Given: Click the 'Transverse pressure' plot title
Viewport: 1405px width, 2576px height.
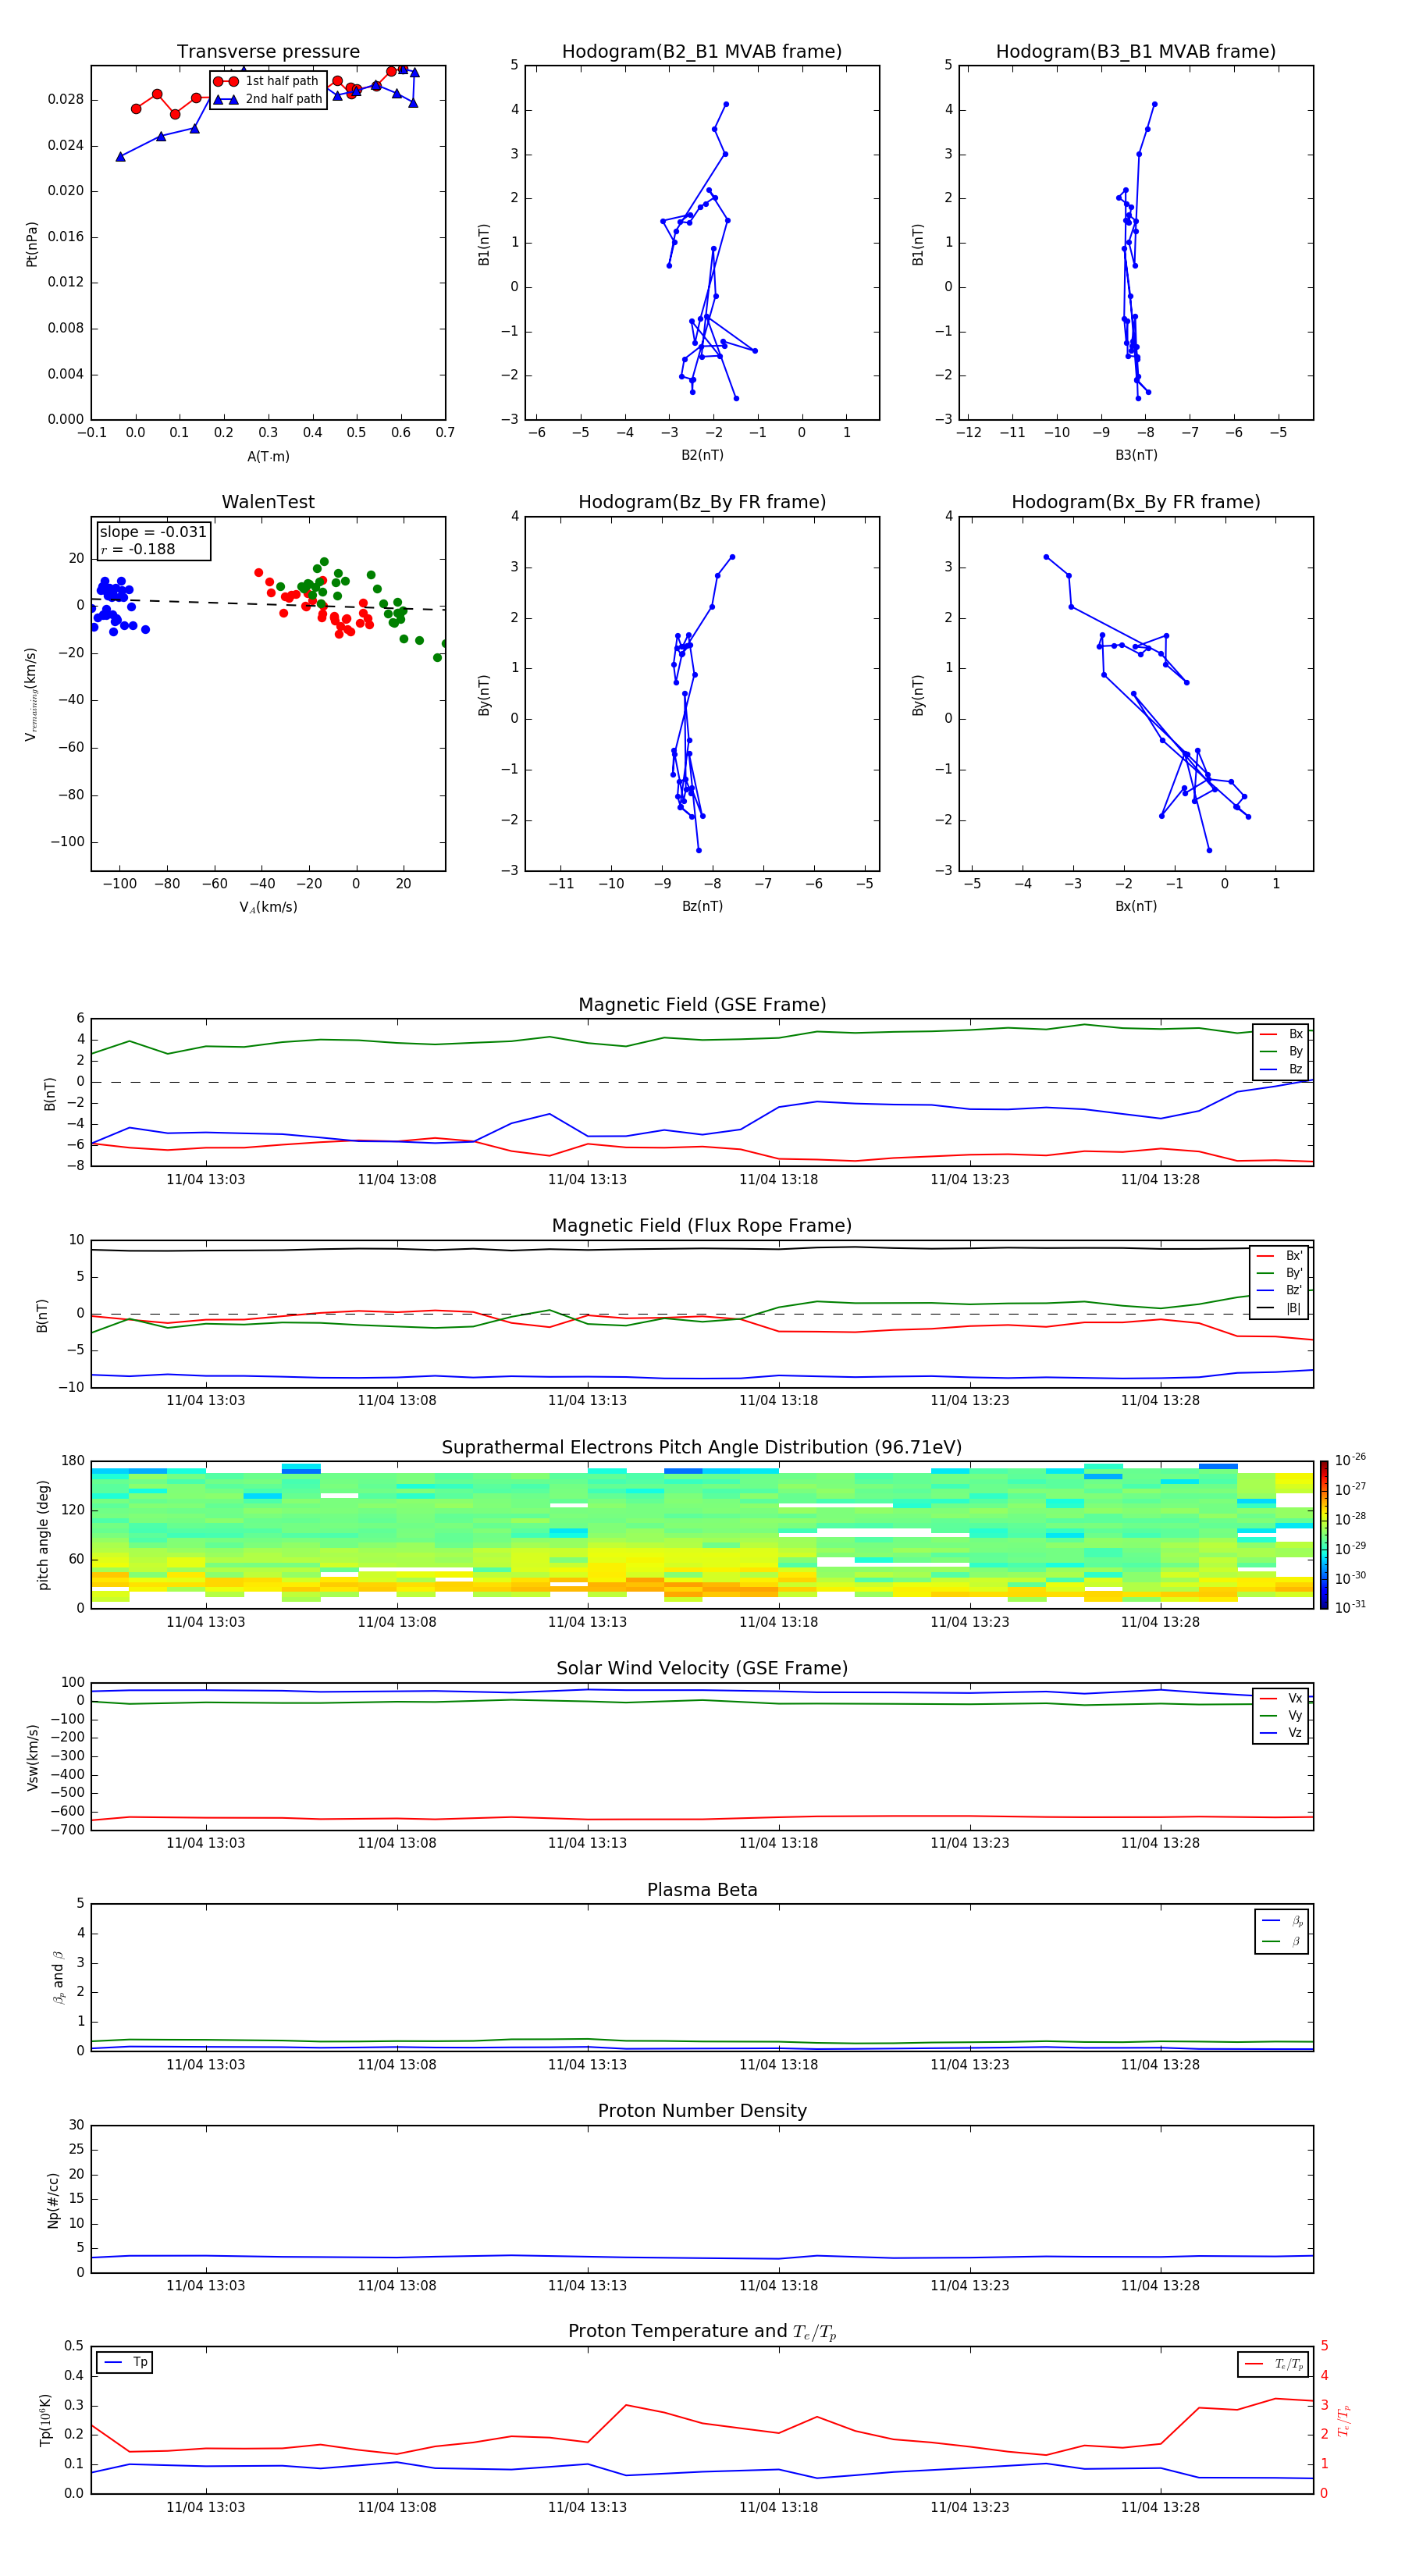Looking at the screenshot, I should (268, 52).
